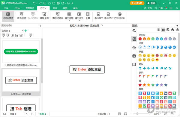
Task: Insert the completed progress check marker
Action: 174,47
